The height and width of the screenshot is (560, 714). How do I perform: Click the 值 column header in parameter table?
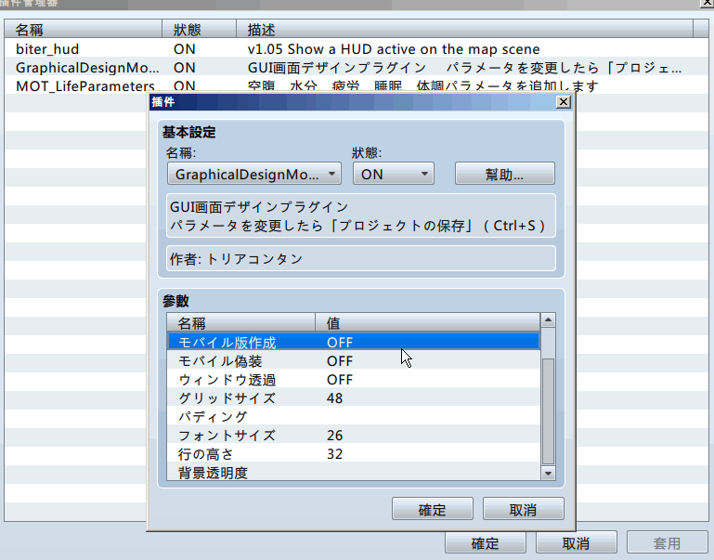(x=428, y=322)
